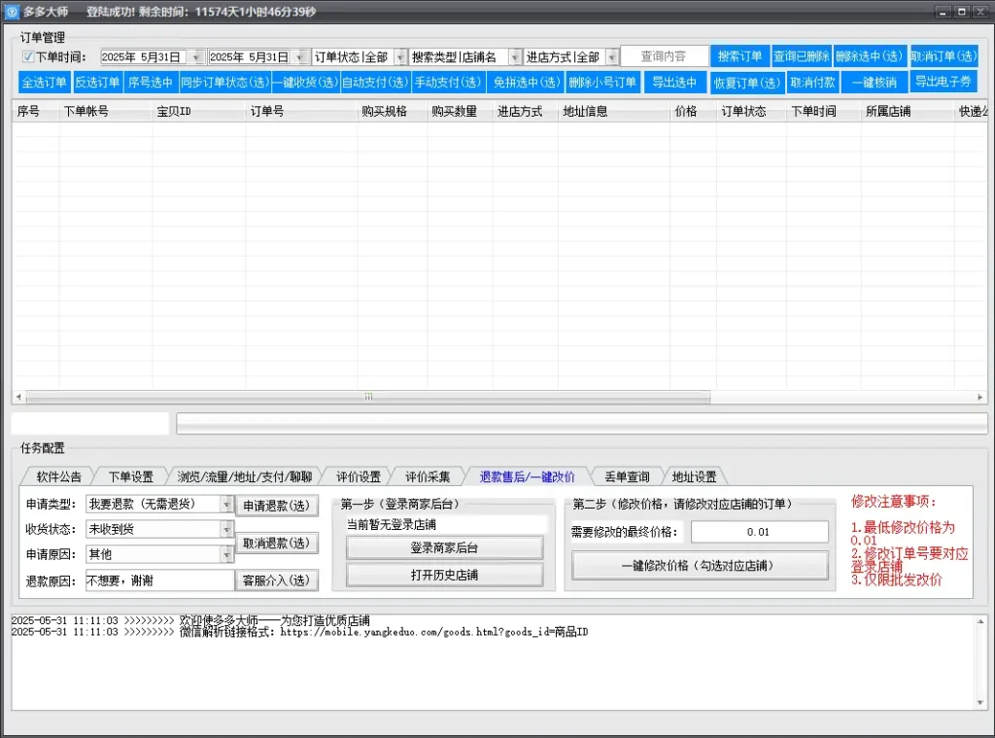The width and height of the screenshot is (995, 738).
Task: Click the 手动支付(选) button
Action: 448,83
